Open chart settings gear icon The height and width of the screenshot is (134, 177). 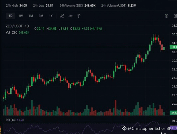tap(166, 16)
